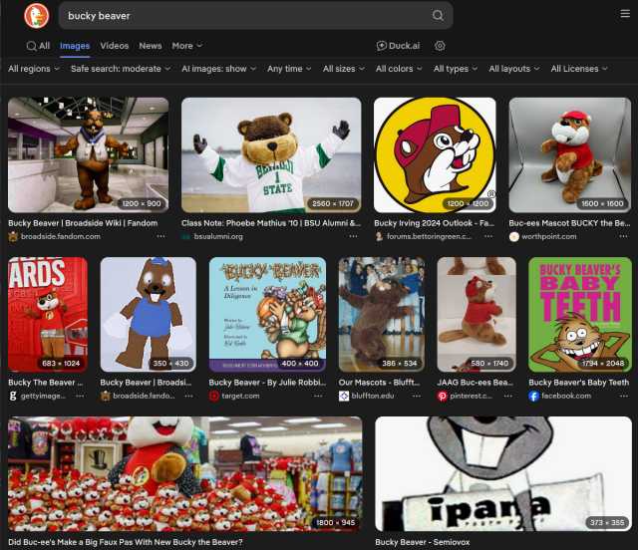Click Class Note: Phoebe Mathius '10 title
This screenshot has height=550, width=638.
click(x=271, y=223)
